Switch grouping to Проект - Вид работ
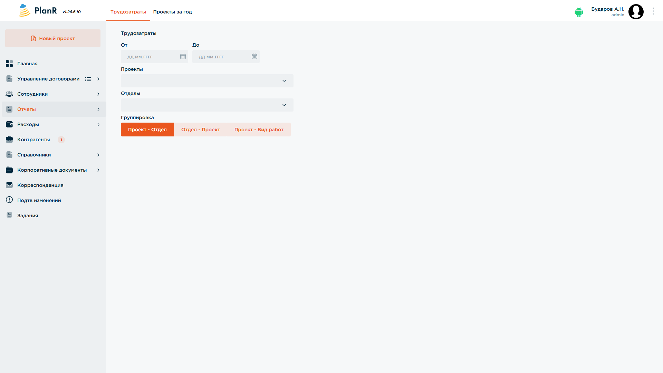 click(259, 130)
